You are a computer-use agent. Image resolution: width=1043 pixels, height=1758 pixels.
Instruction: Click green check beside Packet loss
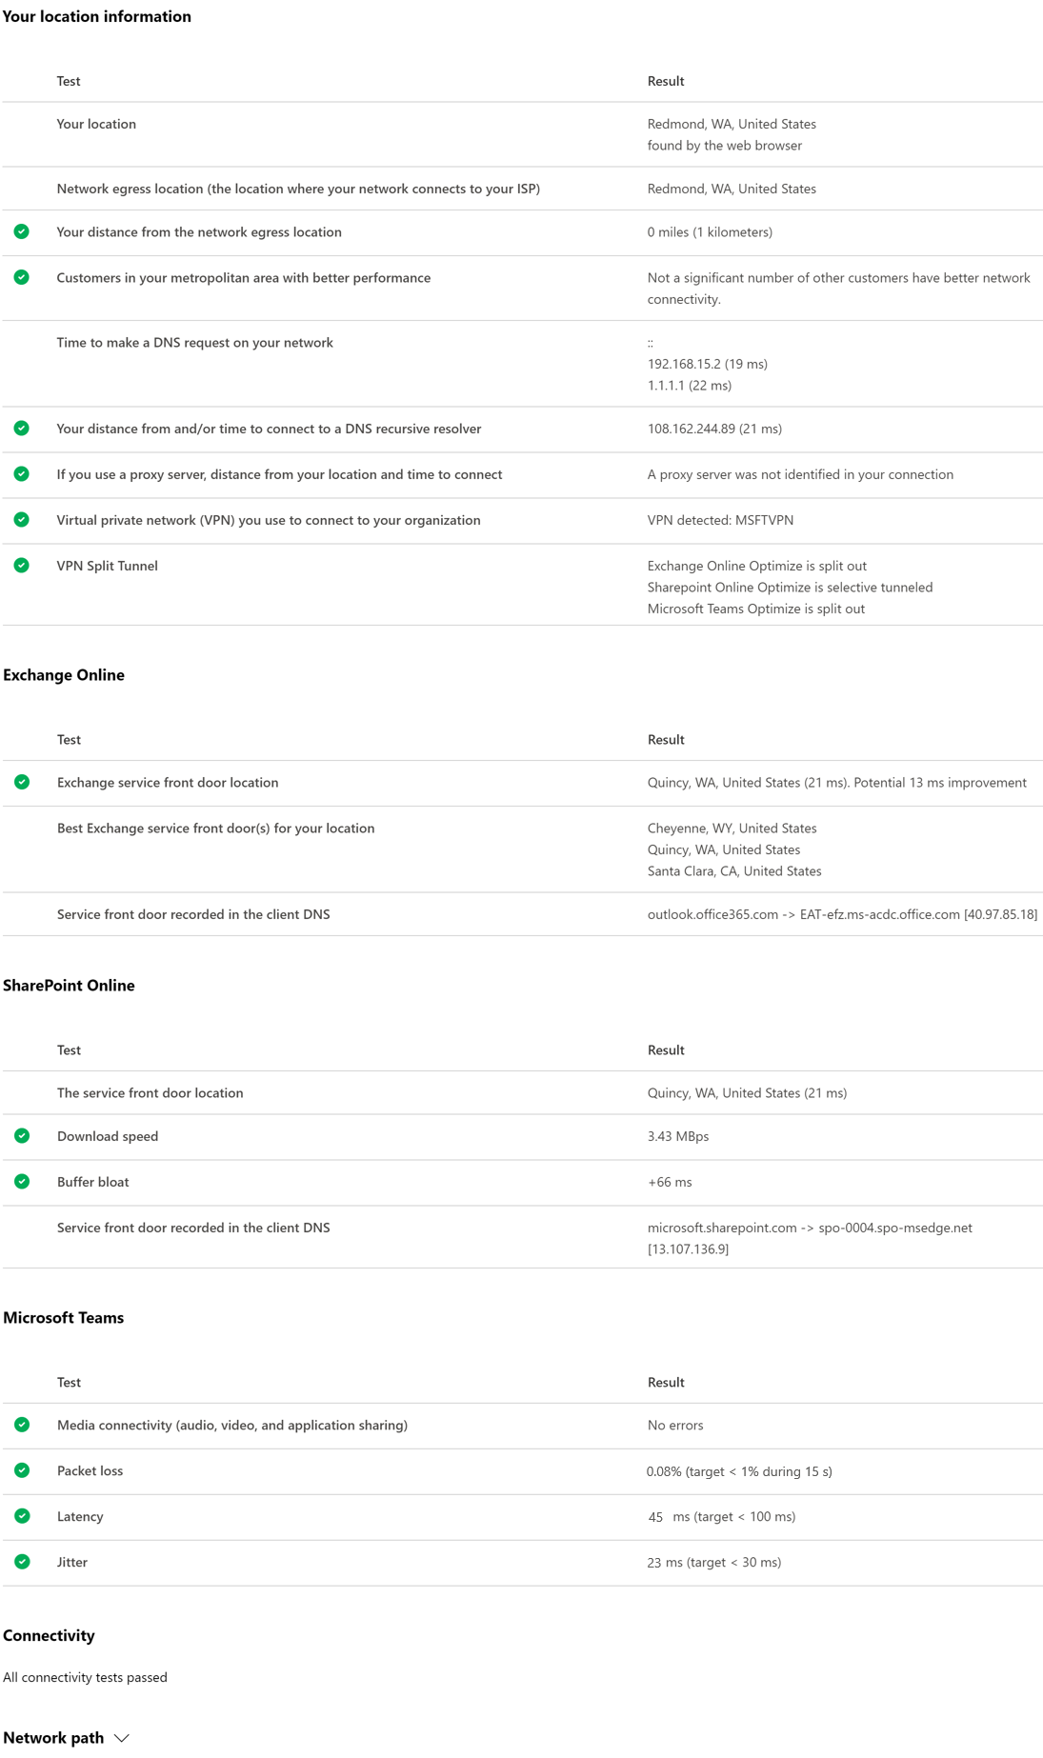click(22, 1470)
